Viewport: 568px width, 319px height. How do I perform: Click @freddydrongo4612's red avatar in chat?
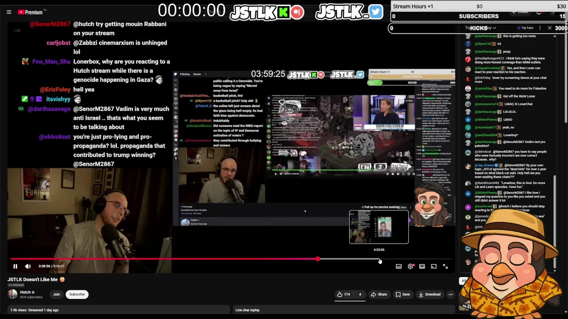click(468, 60)
